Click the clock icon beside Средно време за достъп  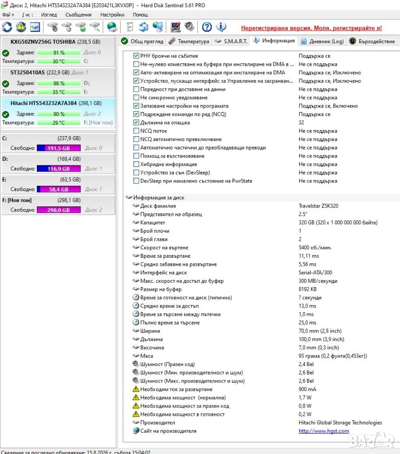coord(136,306)
